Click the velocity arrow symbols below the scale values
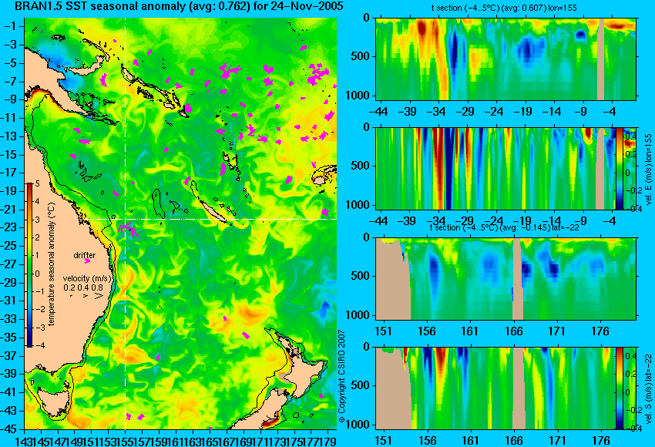Image resolution: width=655 pixels, height=447 pixels. (x=86, y=296)
